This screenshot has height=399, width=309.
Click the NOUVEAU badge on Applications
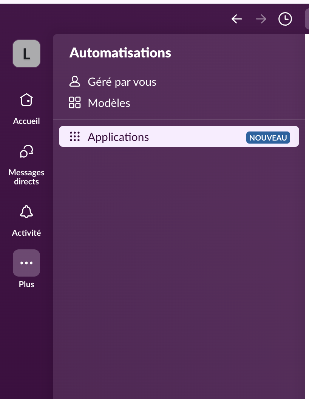268,138
